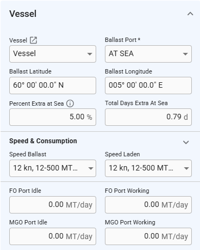Click the Vessel dropdown arrow
The image size is (200, 250).
click(x=90, y=54)
